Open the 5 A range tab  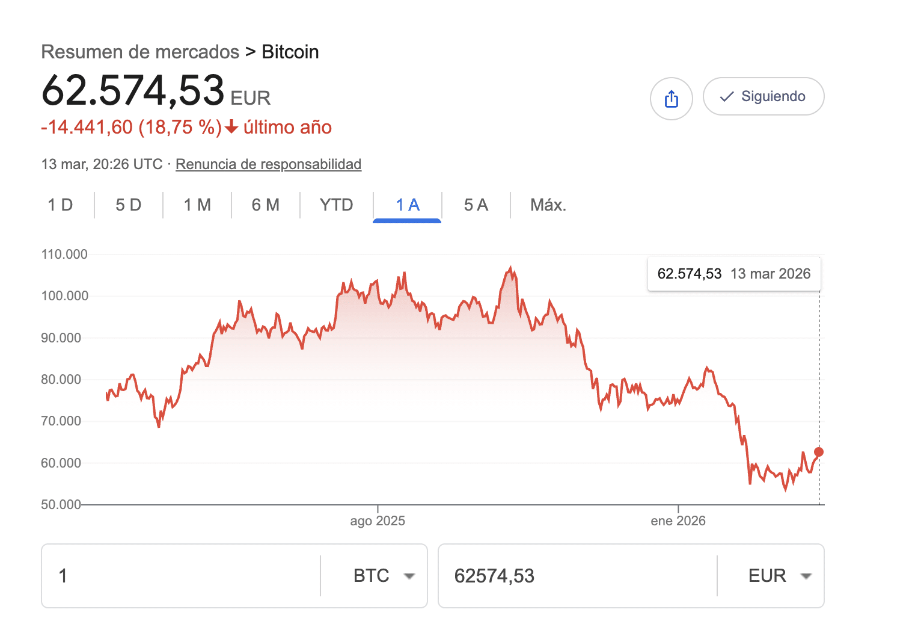point(476,205)
